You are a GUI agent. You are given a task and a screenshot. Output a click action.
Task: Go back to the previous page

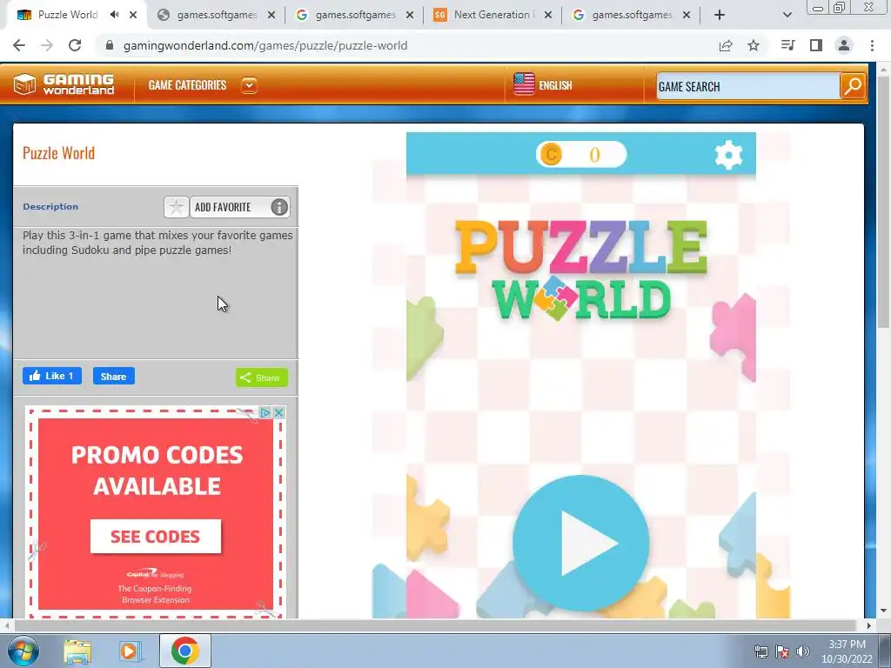coord(19,45)
